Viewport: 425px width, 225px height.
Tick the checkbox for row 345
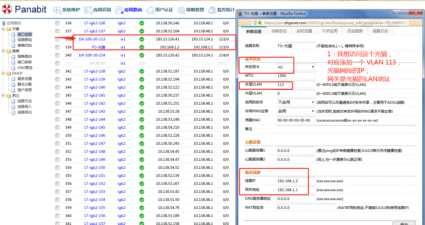click(x=57, y=95)
